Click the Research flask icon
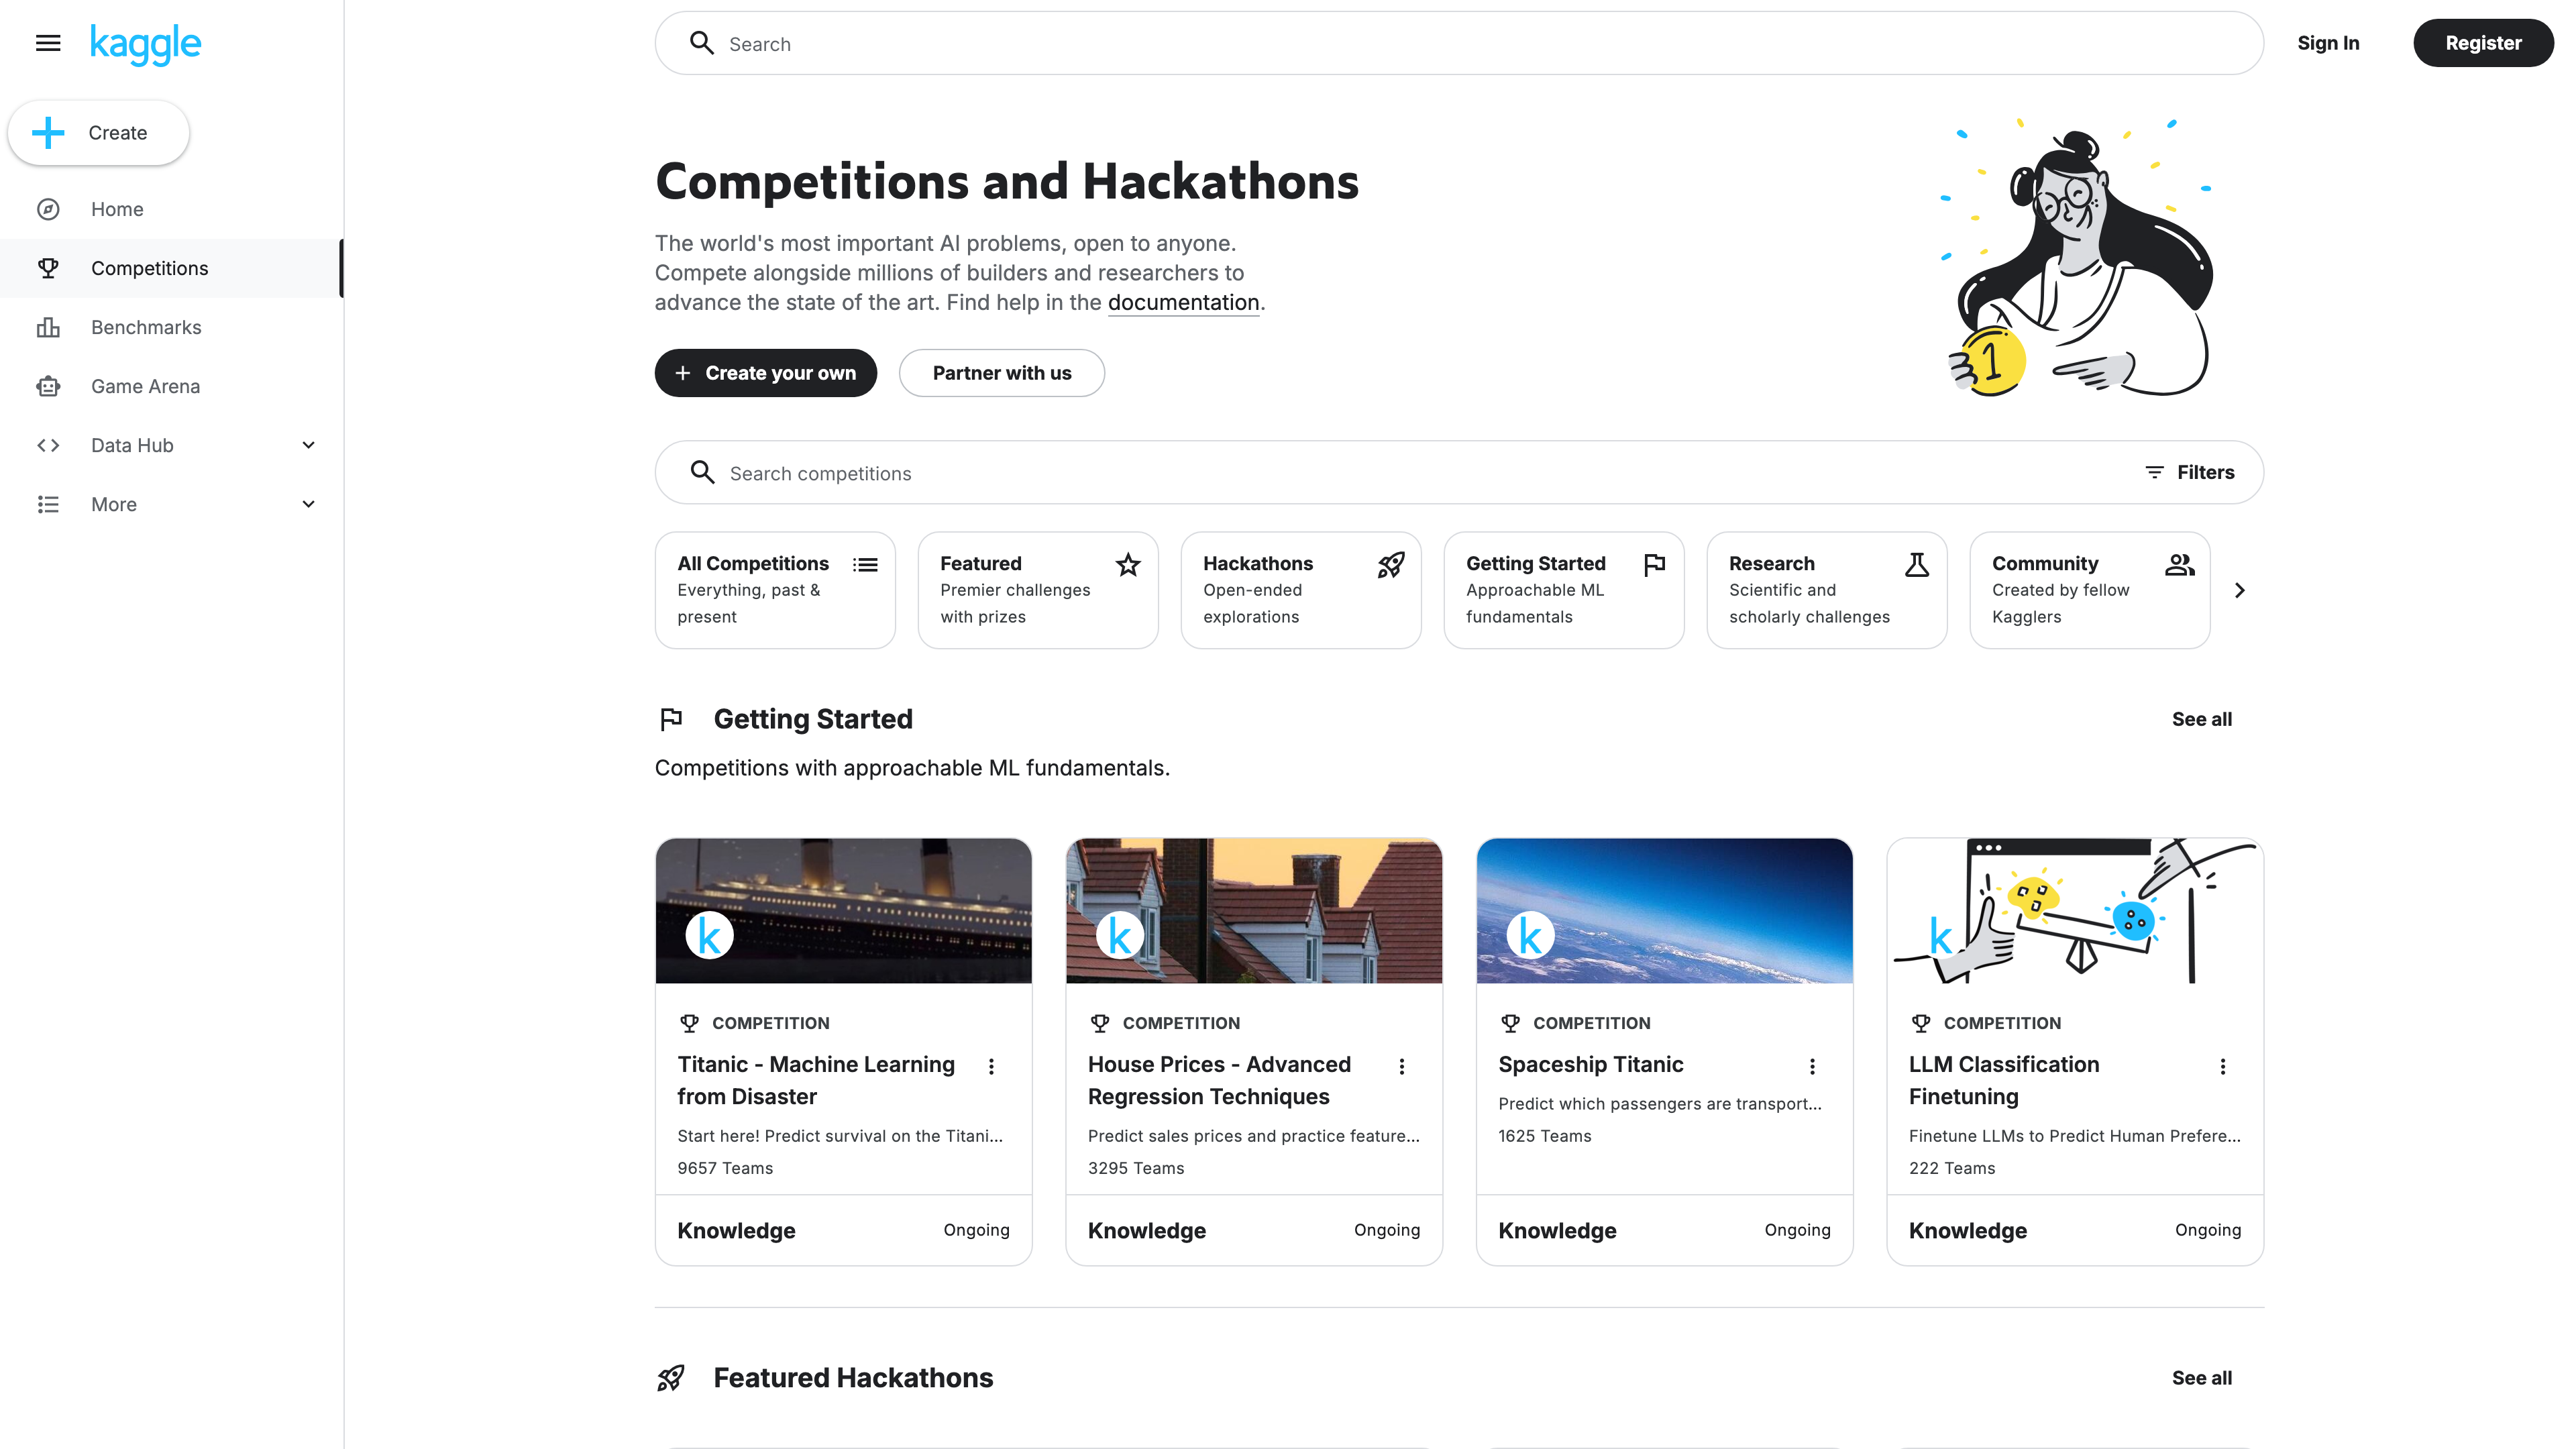Image resolution: width=2576 pixels, height=1449 pixels. click(1917, 565)
